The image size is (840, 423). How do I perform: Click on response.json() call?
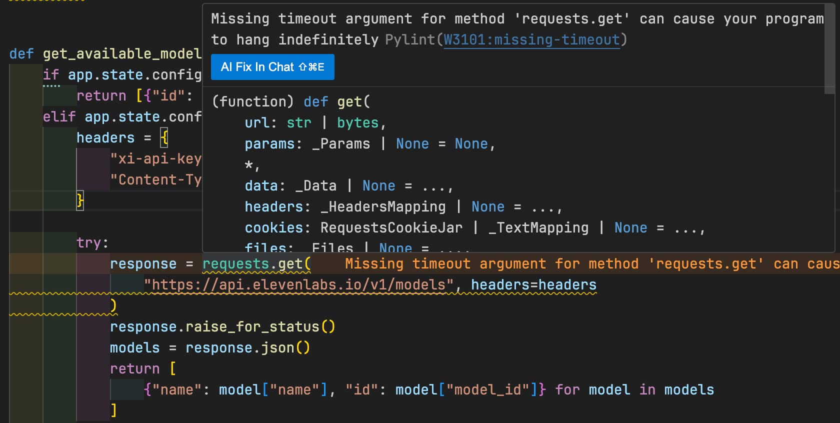click(x=247, y=347)
